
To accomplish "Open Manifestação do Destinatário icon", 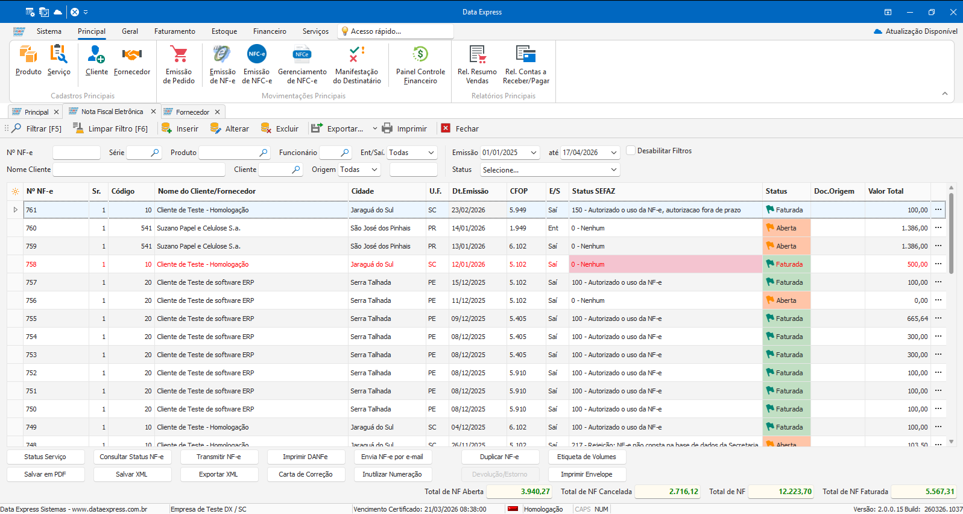I will click(x=357, y=64).
